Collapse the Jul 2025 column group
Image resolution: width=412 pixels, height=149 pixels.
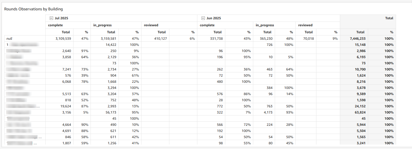tap(51, 18)
